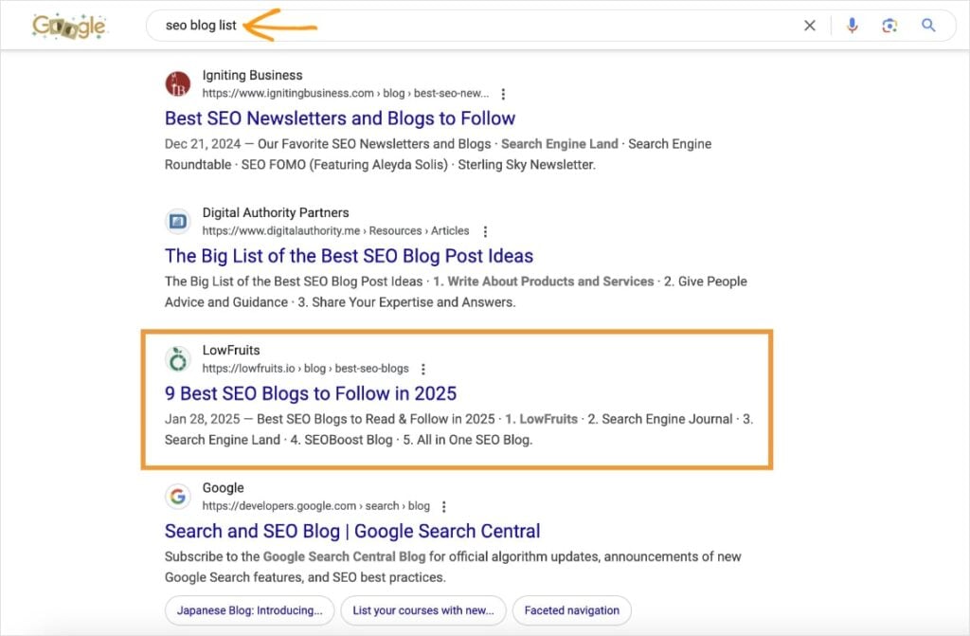Screen dimensions: 970x636
Task: Open '9 Best SEO Blogs to Follow in 2025'
Action: click(310, 393)
